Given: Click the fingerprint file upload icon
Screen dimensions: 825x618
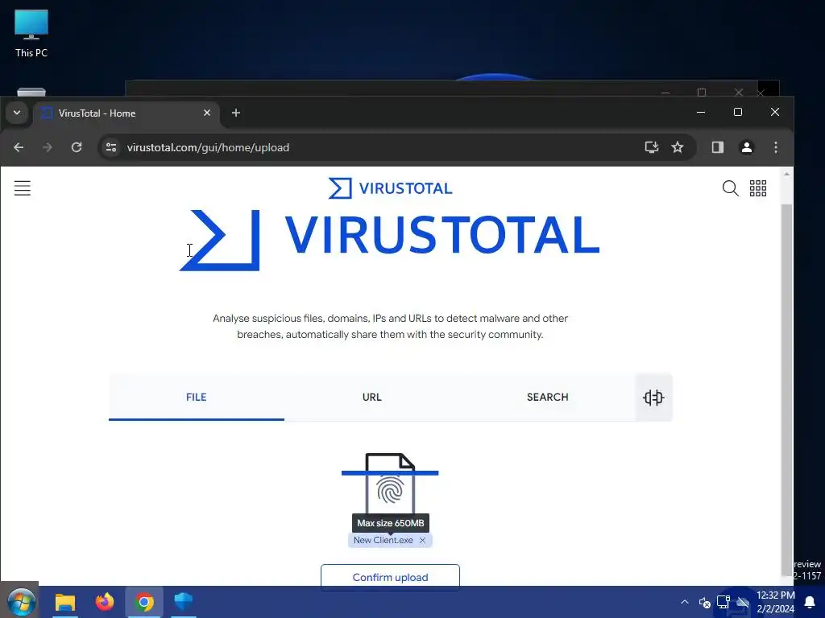Looking at the screenshot, I should [390, 484].
